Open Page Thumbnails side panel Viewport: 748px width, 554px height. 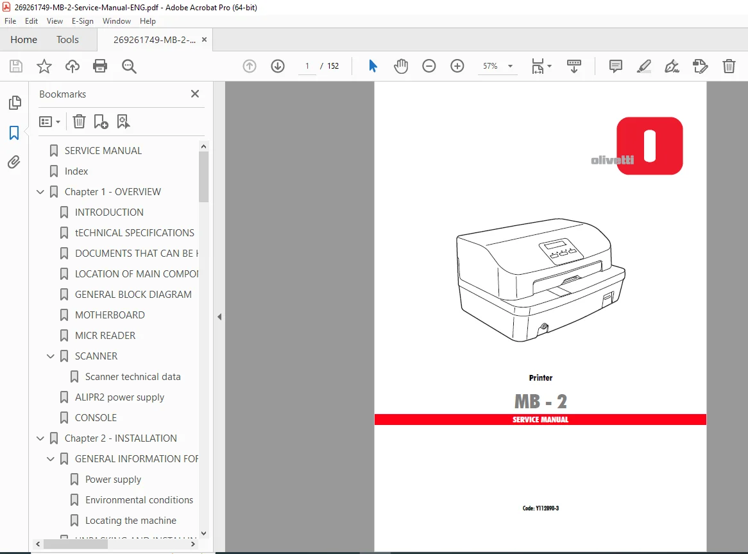coord(15,103)
